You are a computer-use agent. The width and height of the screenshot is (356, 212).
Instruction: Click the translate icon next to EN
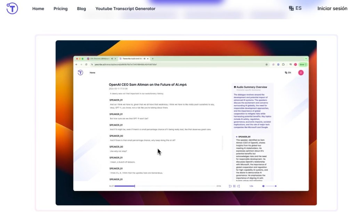click(286, 73)
